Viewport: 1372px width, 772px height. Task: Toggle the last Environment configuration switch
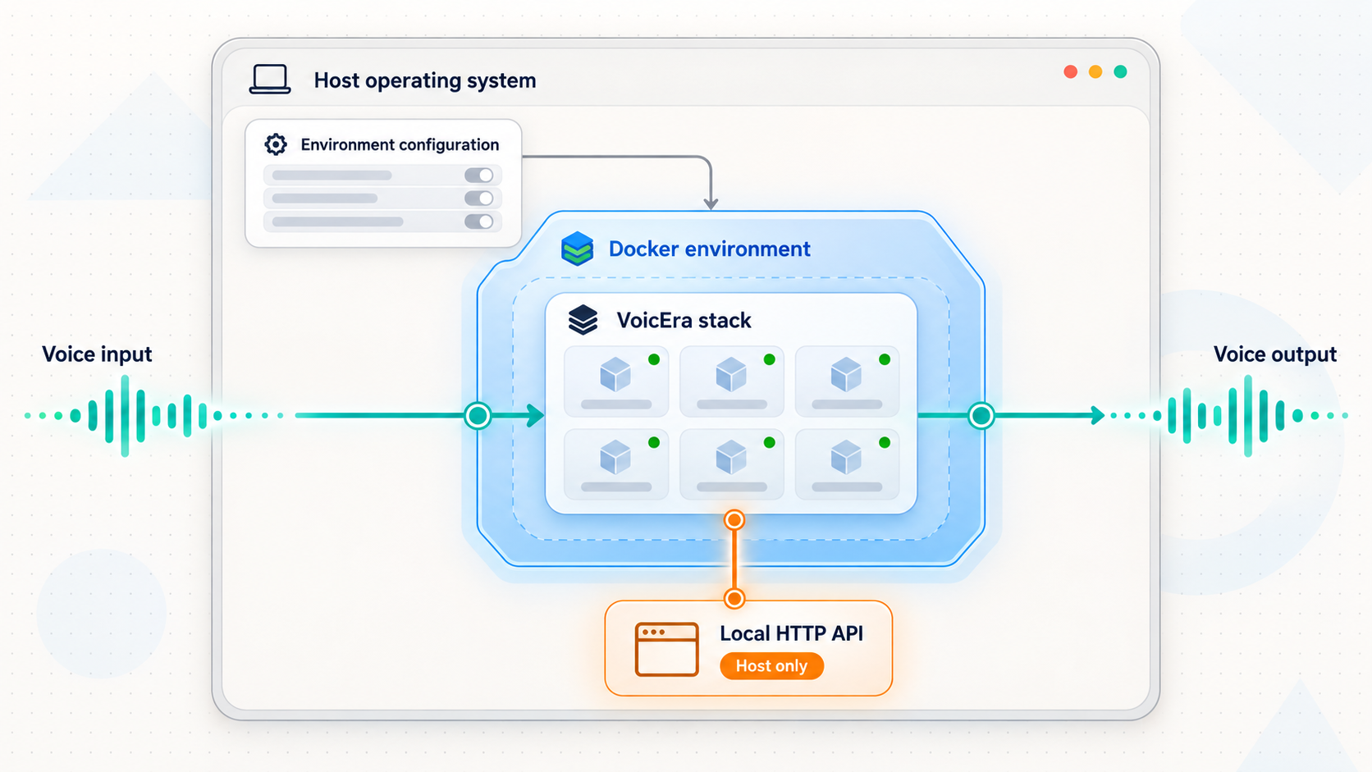[x=479, y=222]
